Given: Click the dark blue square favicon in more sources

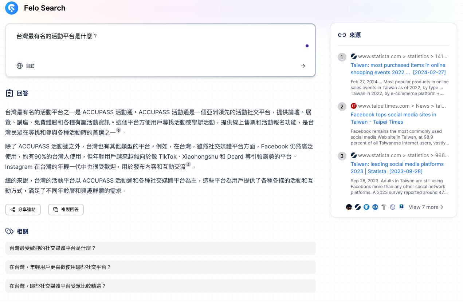Looking at the screenshot, I should [x=401, y=207].
